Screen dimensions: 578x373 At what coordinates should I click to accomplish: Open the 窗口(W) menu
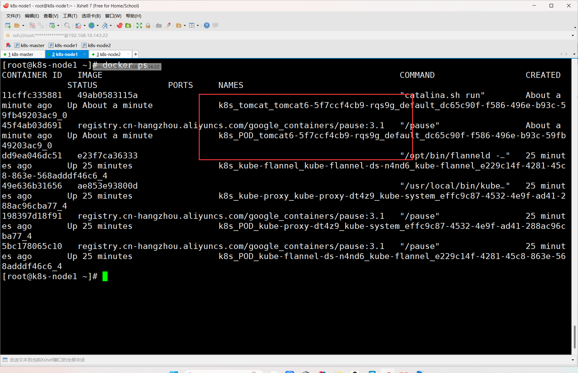pos(113,16)
